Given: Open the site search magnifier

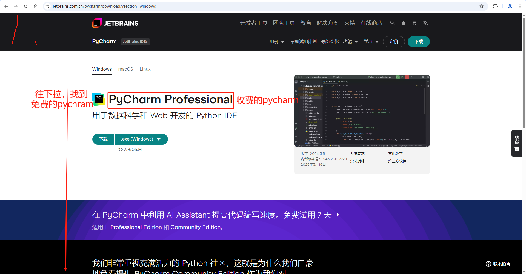Looking at the screenshot, I should [392, 23].
